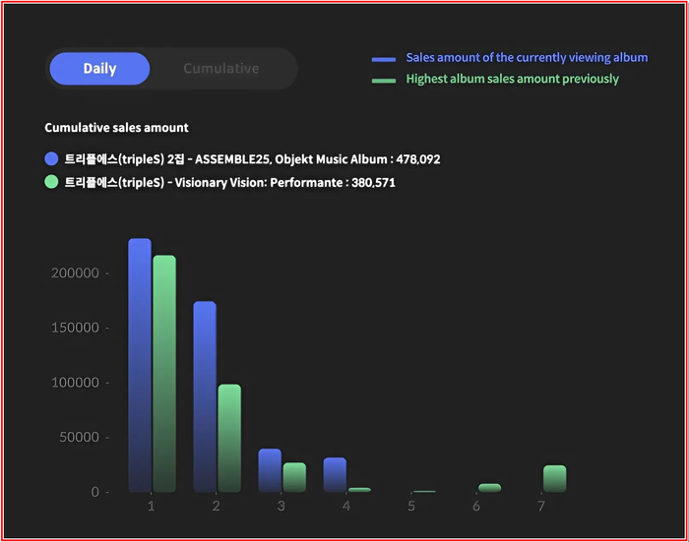Click the green bar for day 7
Screen dimensions: 689x542
click(554, 478)
